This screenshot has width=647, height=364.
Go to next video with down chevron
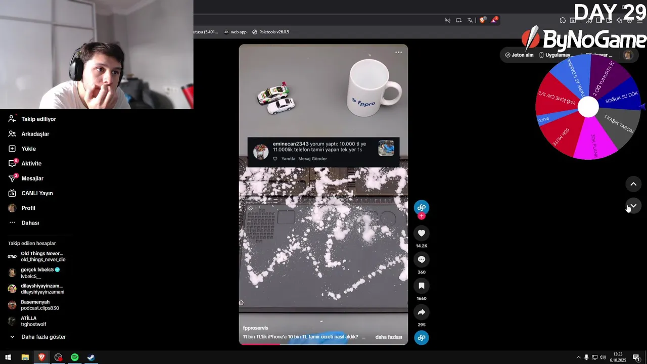(633, 206)
